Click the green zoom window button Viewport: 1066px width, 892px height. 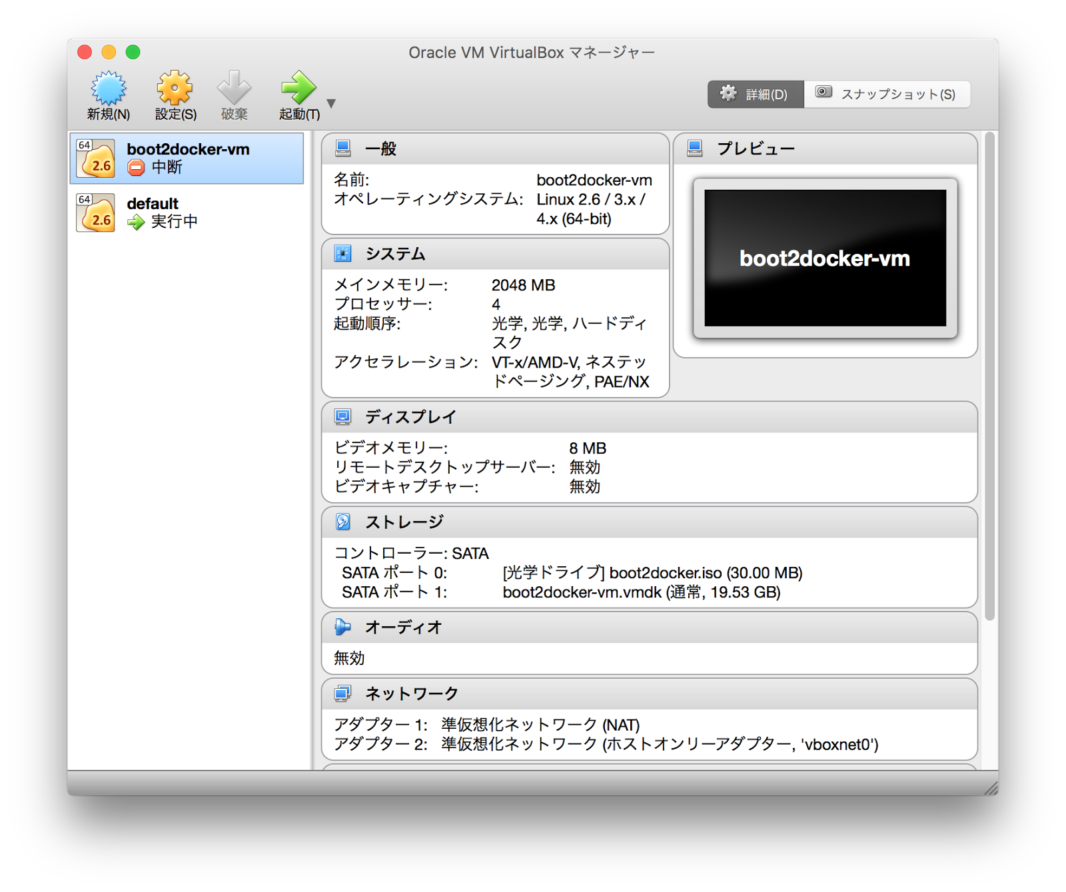pyautogui.click(x=133, y=52)
